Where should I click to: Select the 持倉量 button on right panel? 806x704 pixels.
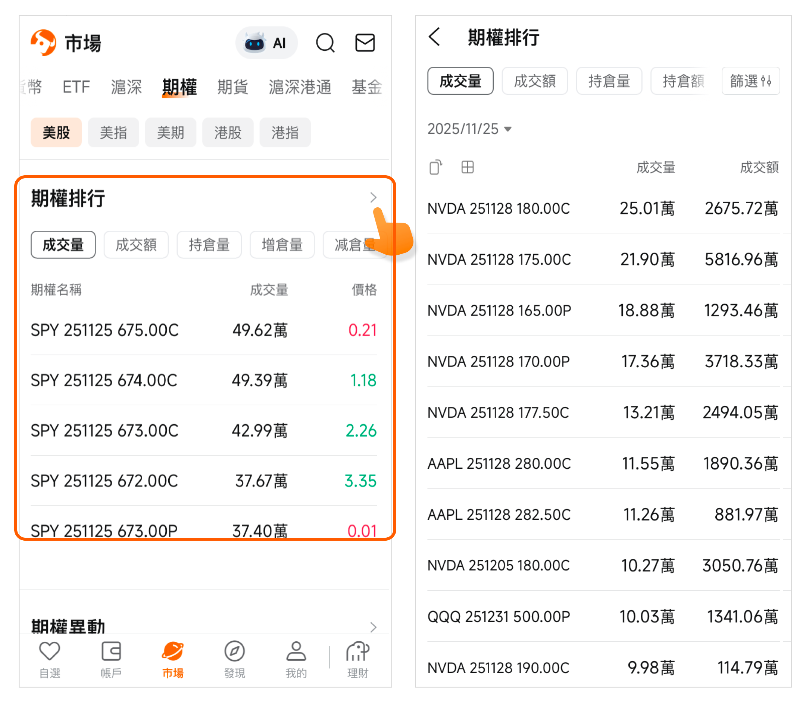[609, 81]
